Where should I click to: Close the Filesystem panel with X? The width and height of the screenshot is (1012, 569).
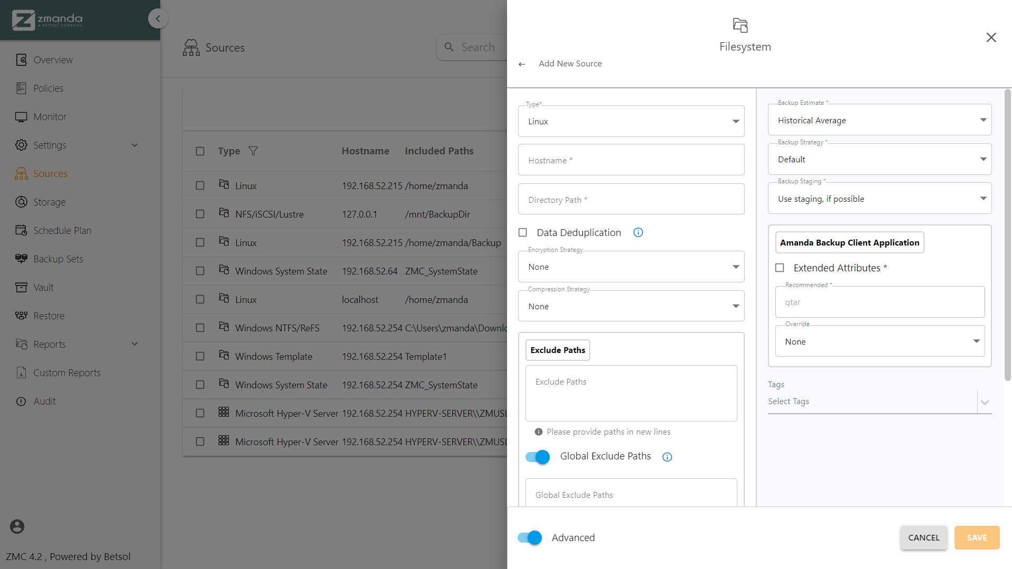[x=991, y=37]
